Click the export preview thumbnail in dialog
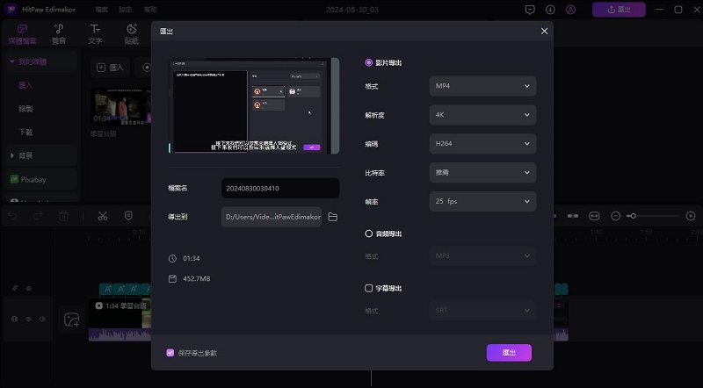703x388 pixels. pos(254,105)
